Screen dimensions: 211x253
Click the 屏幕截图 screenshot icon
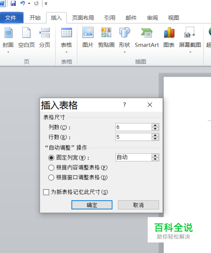190,32
